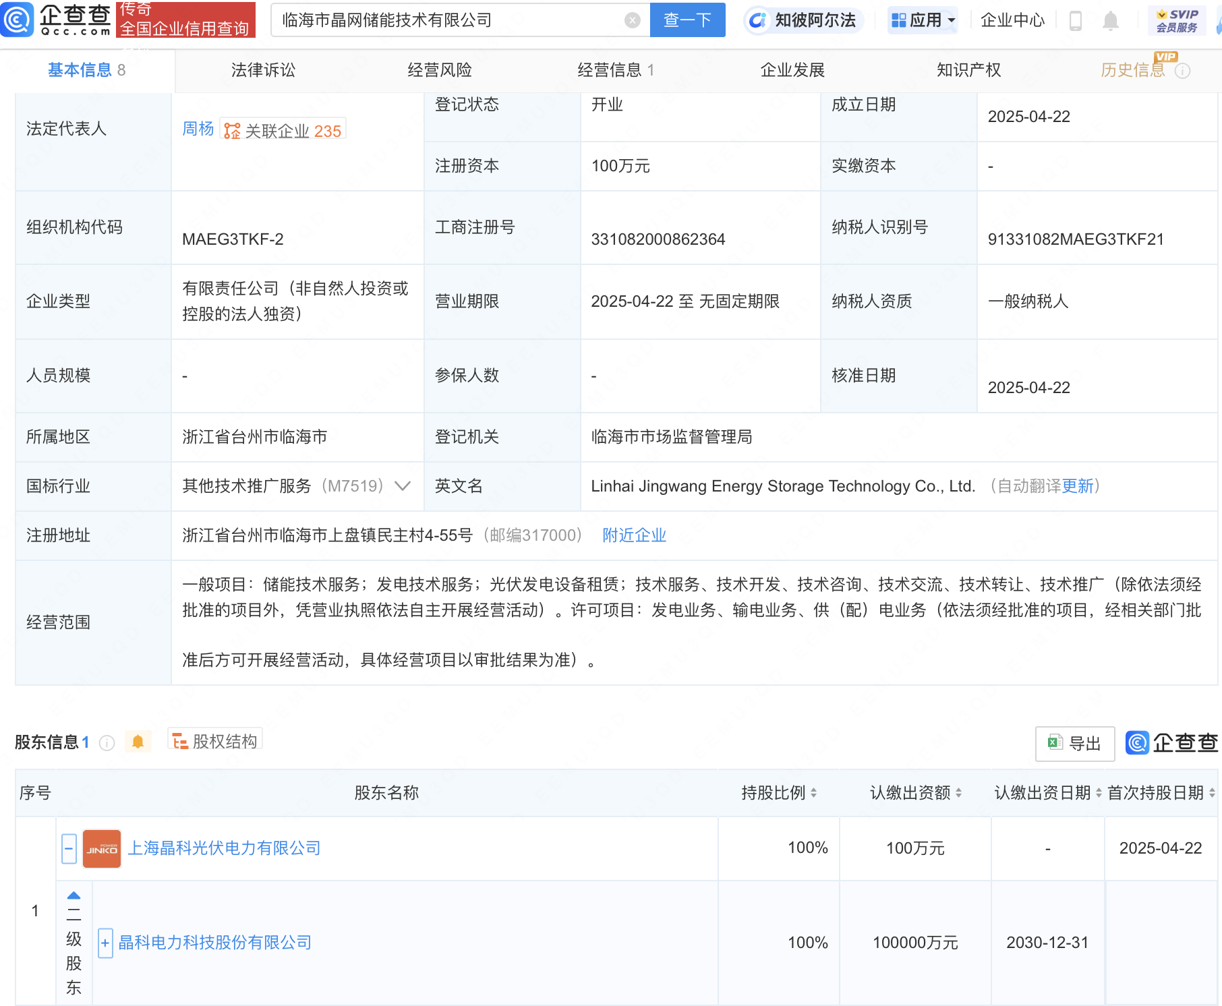Click organization code MAEG3TKF-2
The image size is (1222, 1006).
(x=233, y=239)
